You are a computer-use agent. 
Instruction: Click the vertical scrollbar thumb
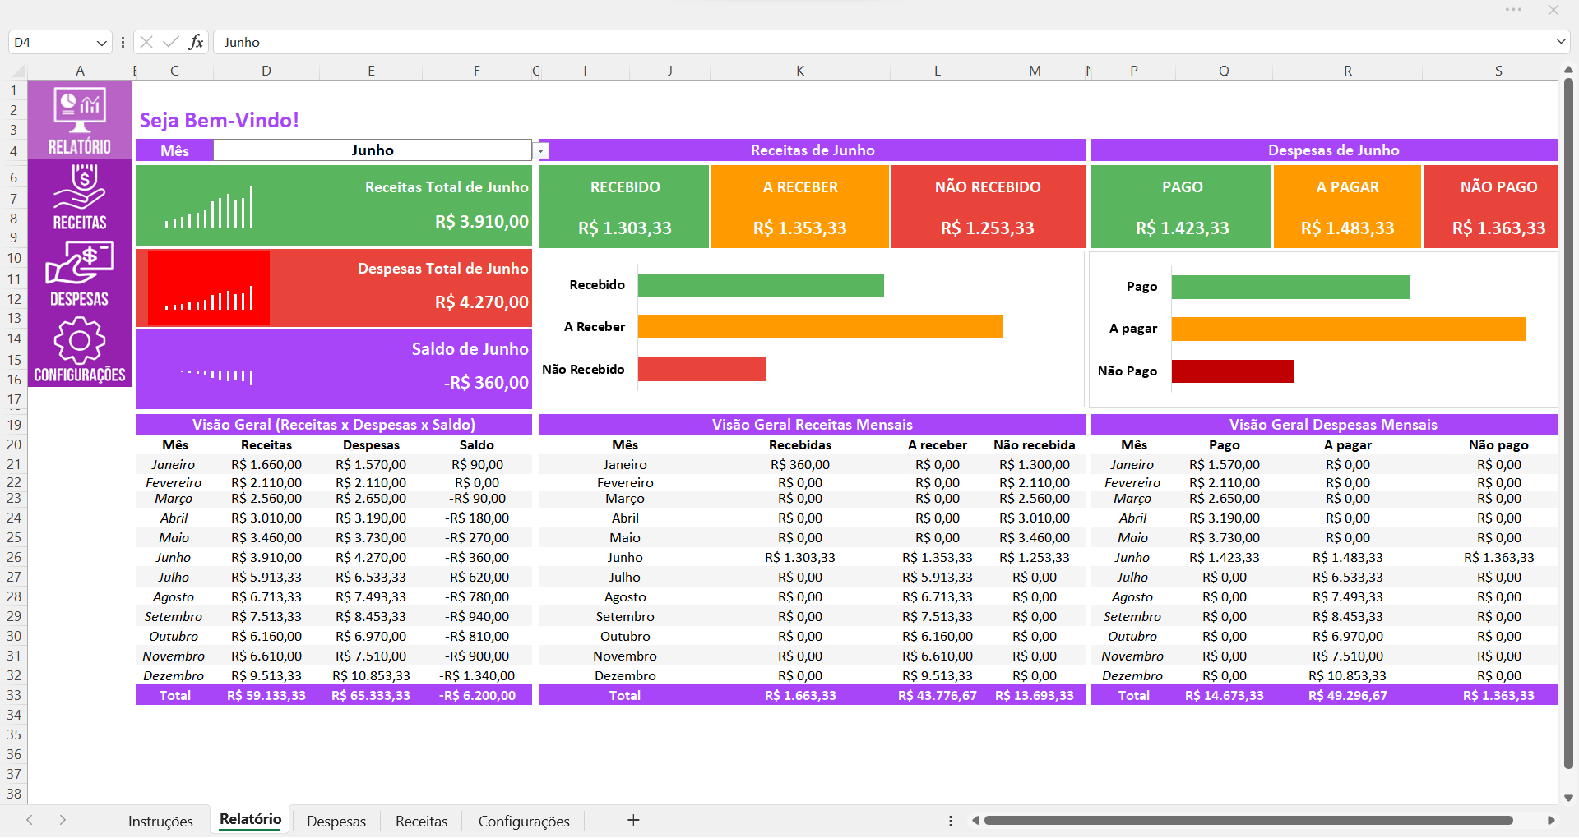point(1568,423)
